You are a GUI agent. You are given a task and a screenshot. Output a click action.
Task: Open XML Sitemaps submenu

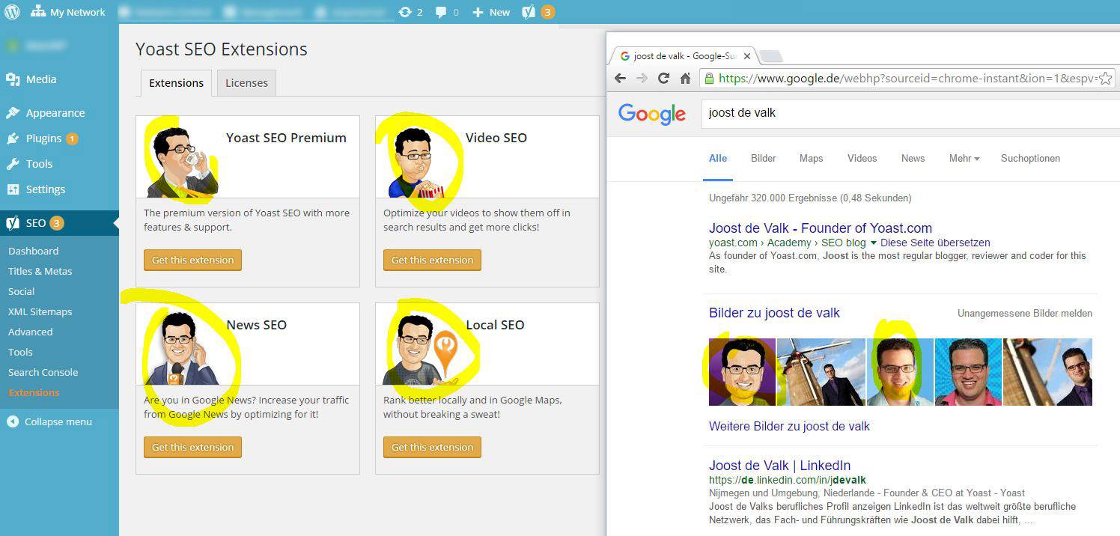coord(40,311)
